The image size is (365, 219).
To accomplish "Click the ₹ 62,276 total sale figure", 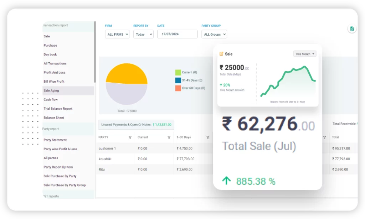I will click(268, 124).
